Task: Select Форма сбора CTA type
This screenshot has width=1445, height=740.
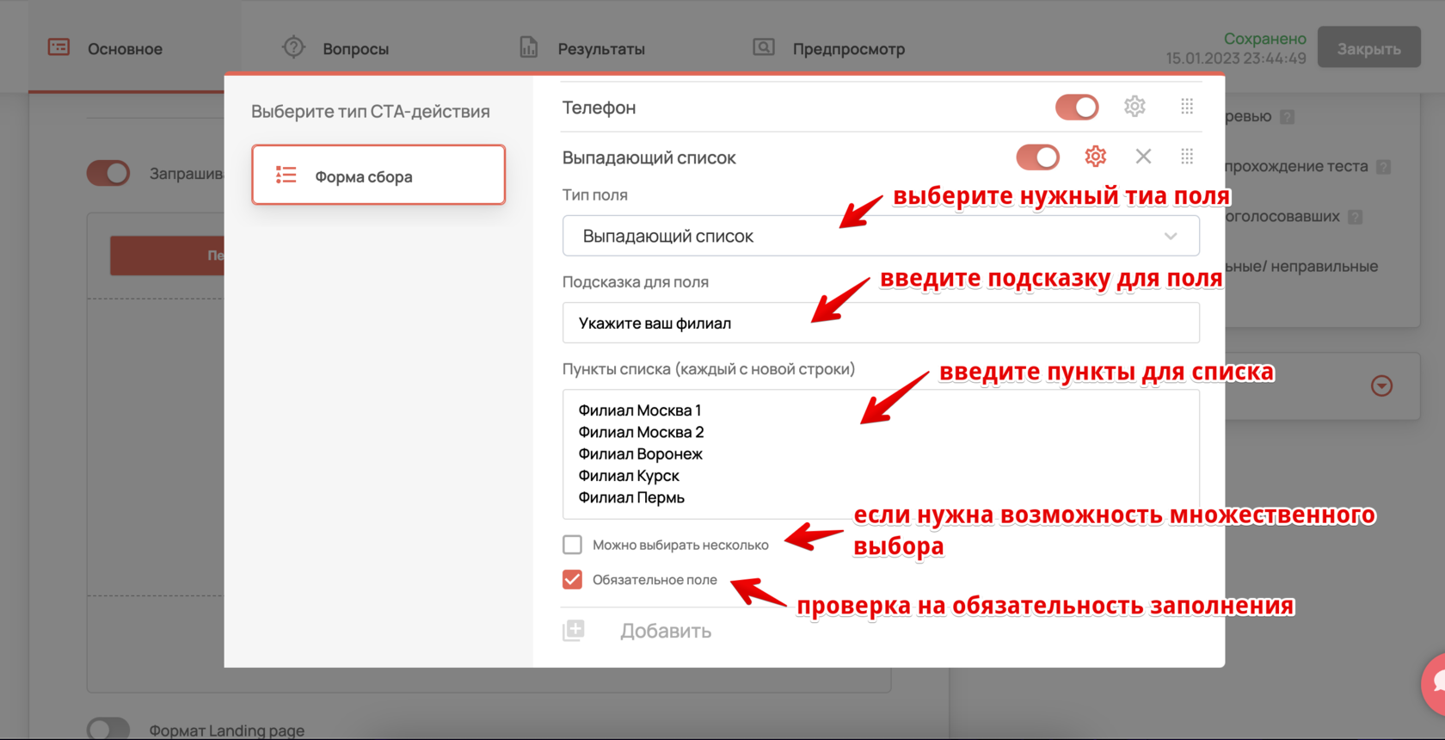Action: [378, 175]
